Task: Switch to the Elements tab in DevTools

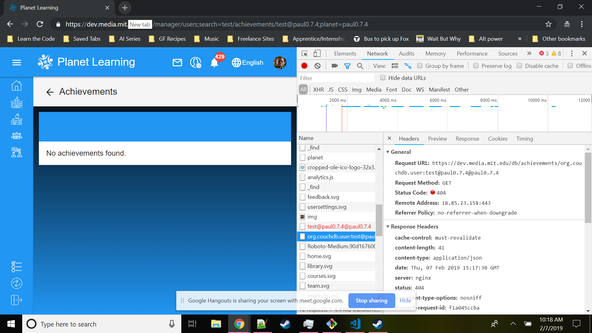Action: coord(345,53)
